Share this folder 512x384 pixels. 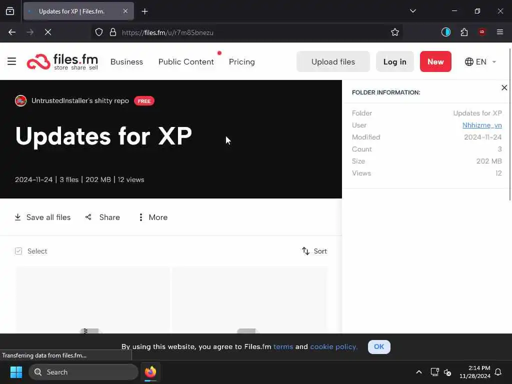(102, 217)
